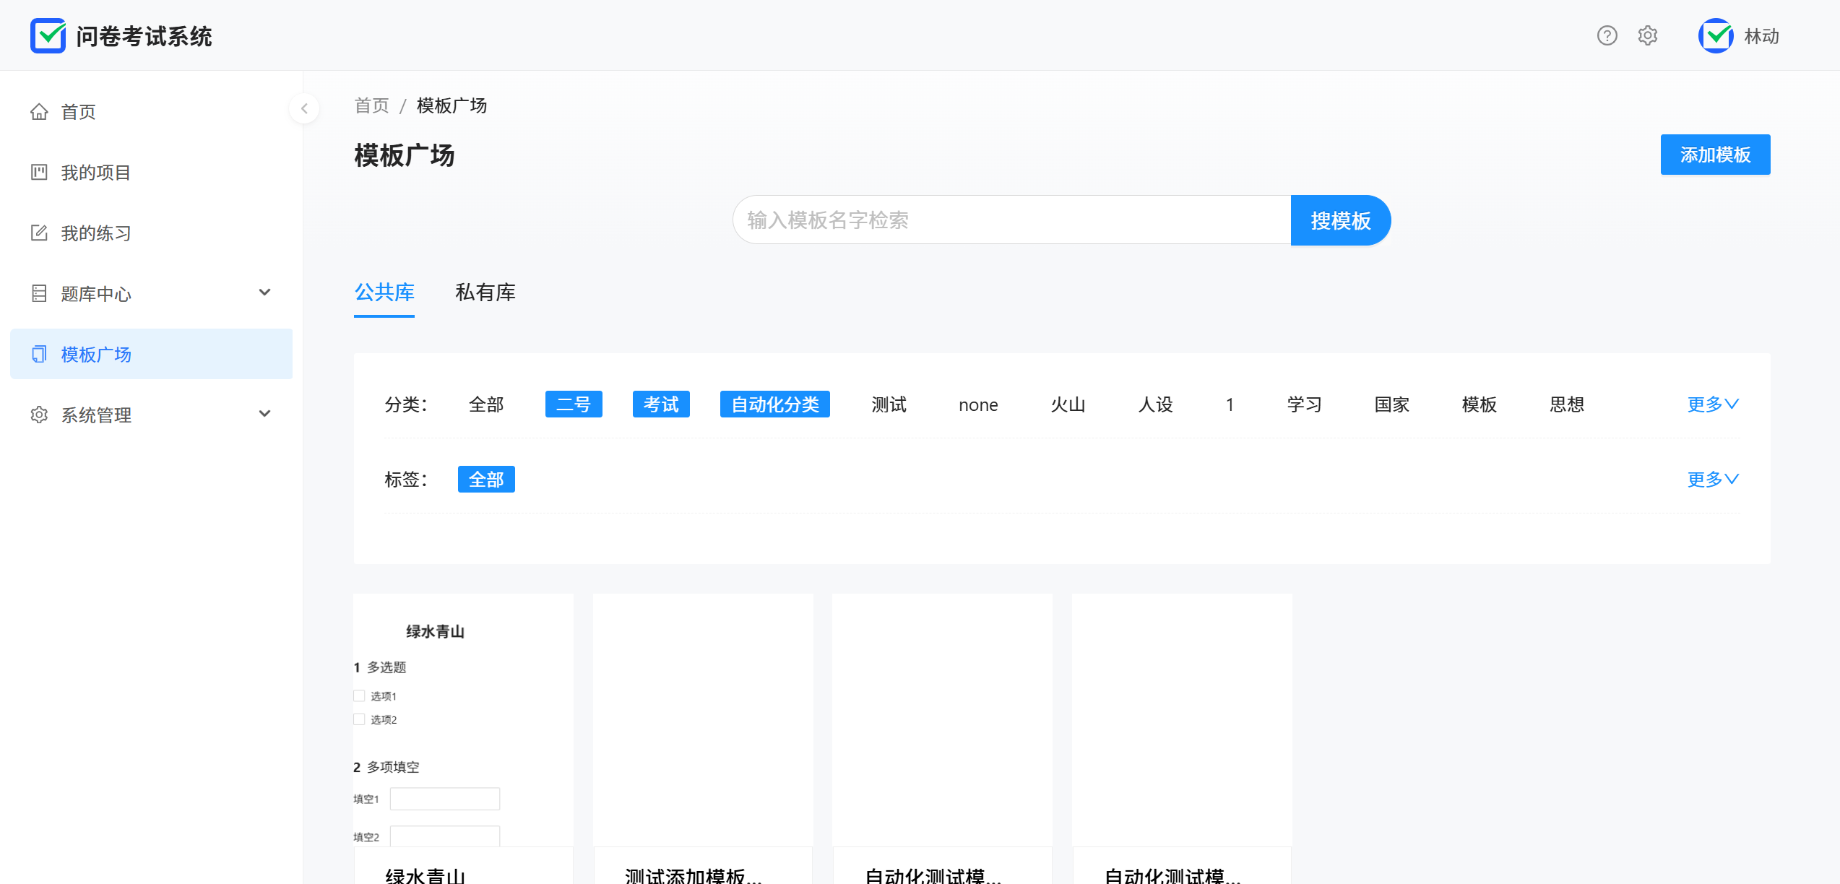Image resolution: width=1840 pixels, height=884 pixels.
Task: Click the home icon beside 首页
Action: [x=39, y=112]
